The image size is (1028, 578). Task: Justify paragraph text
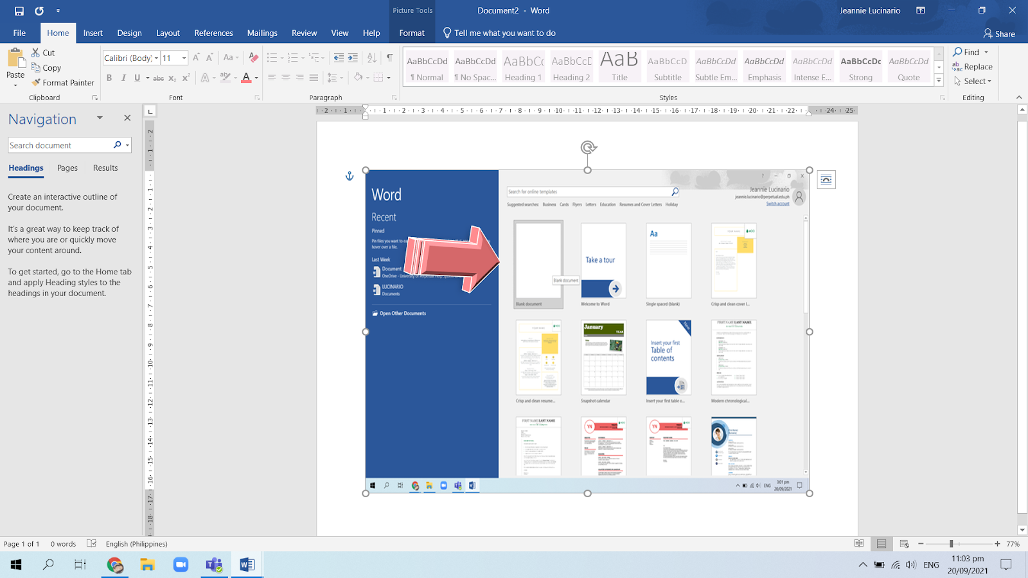point(314,78)
